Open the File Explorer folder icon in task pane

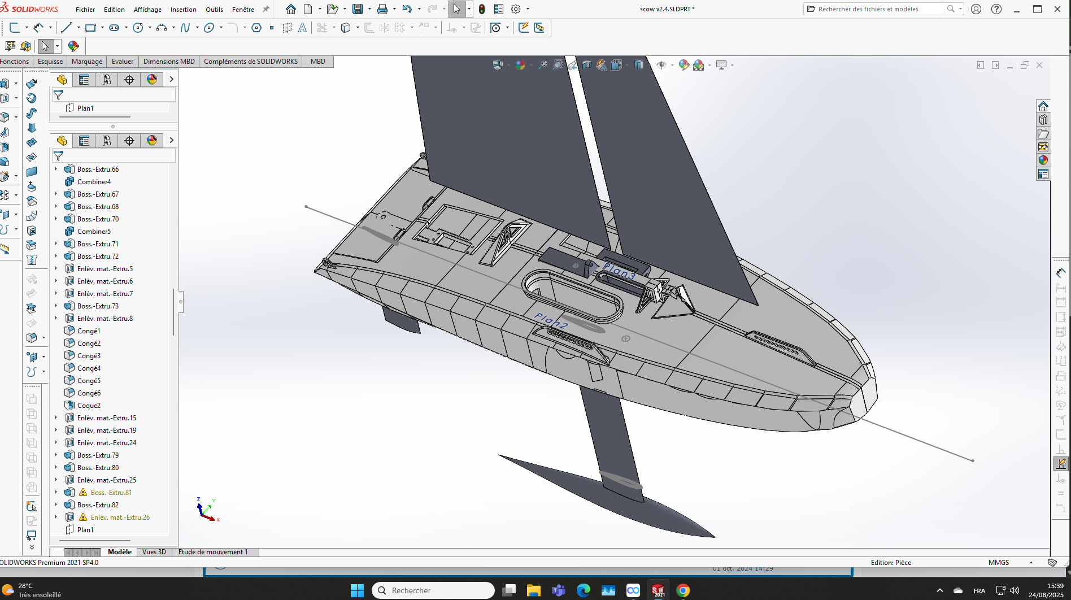[x=1043, y=133]
